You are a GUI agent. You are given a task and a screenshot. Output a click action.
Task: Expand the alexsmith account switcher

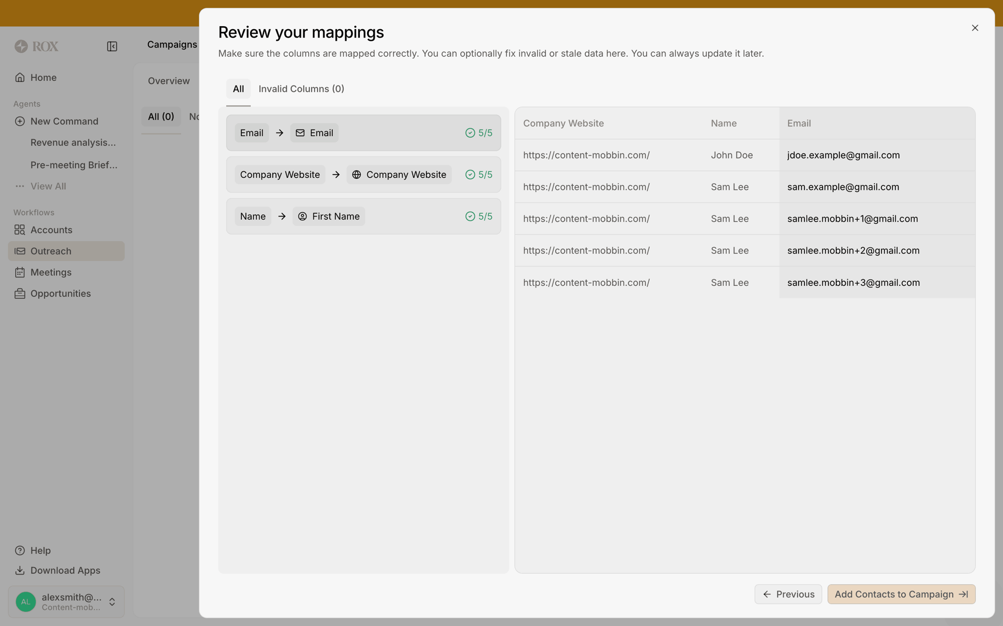click(x=112, y=602)
